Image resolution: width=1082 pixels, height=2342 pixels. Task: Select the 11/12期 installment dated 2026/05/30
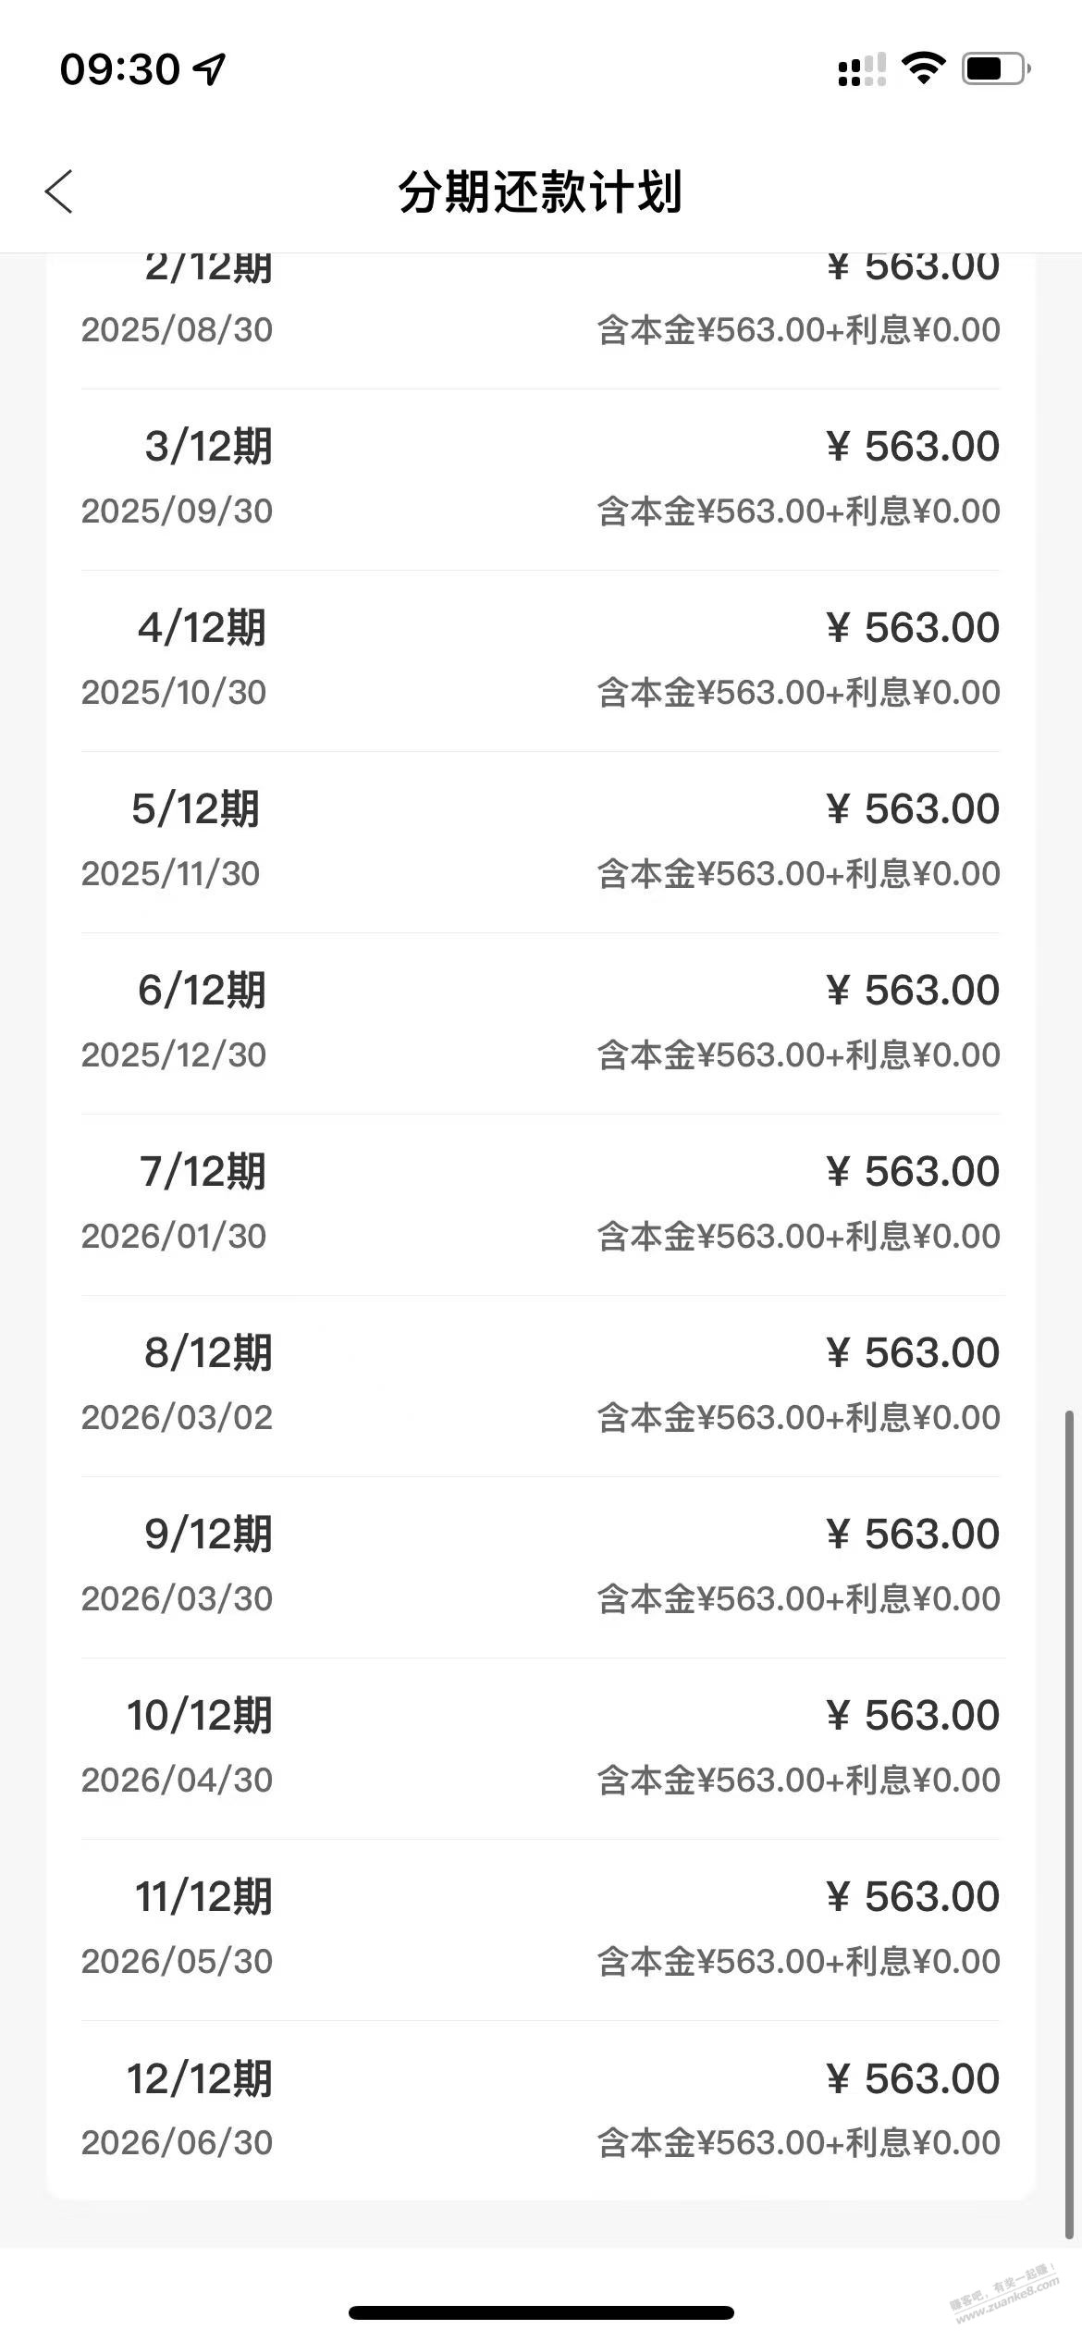(541, 1929)
